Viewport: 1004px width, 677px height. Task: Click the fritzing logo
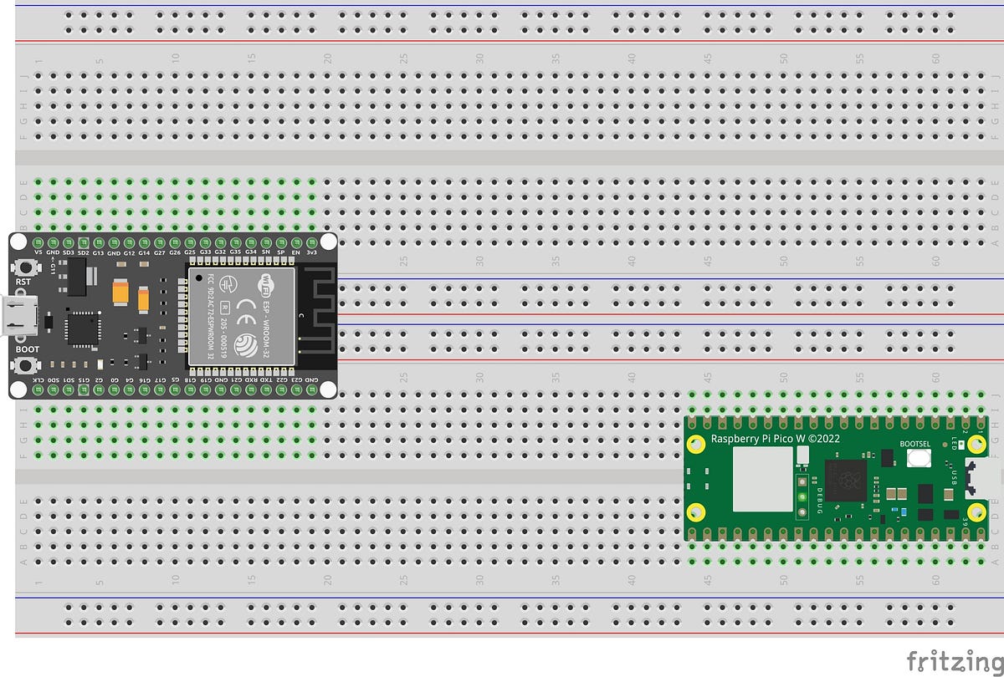pyautogui.click(x=955, y=660)
